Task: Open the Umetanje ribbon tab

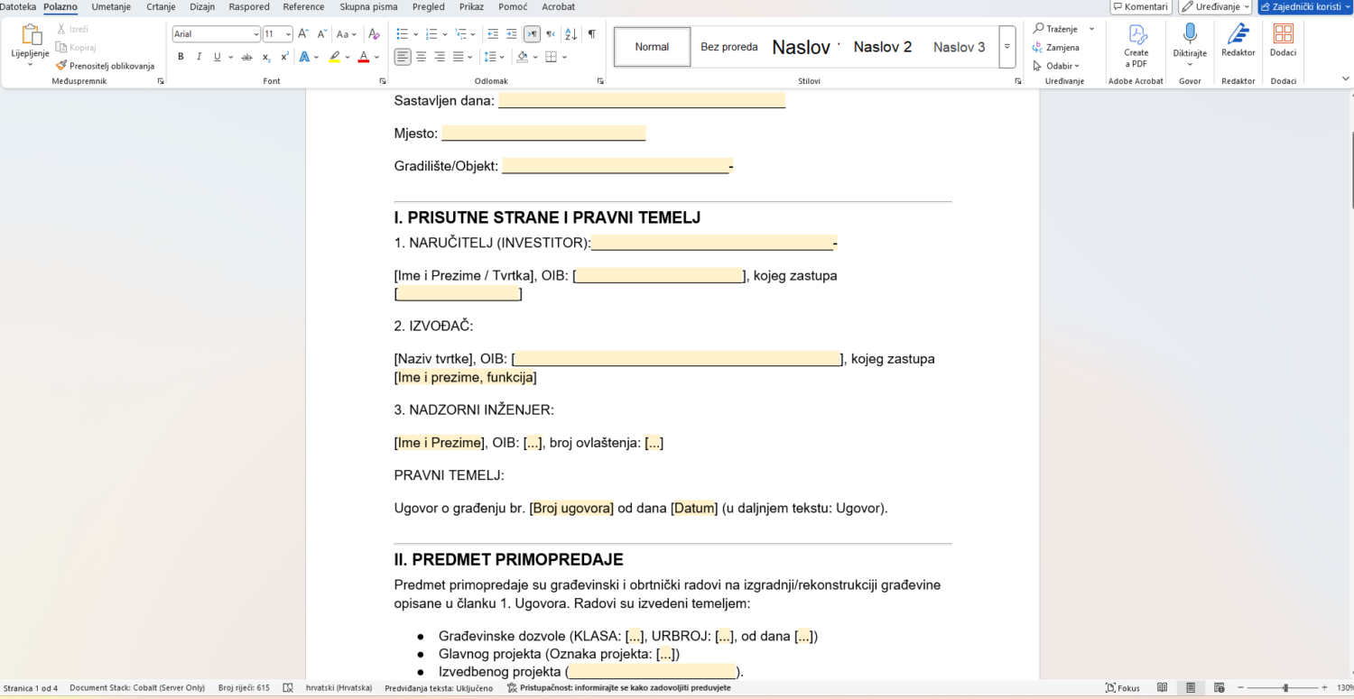Action: click(x=111, y=6)
